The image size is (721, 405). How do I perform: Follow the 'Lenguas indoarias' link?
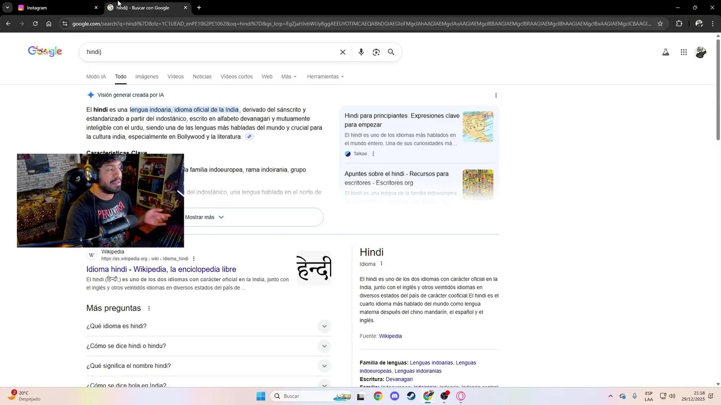point(431,363)
